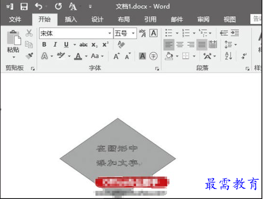Image resolution: width=263 pixels, height=199 pixels.
Task: Click the phonetic guide icon
Action: pyautogui.click(x=142, y=33)
